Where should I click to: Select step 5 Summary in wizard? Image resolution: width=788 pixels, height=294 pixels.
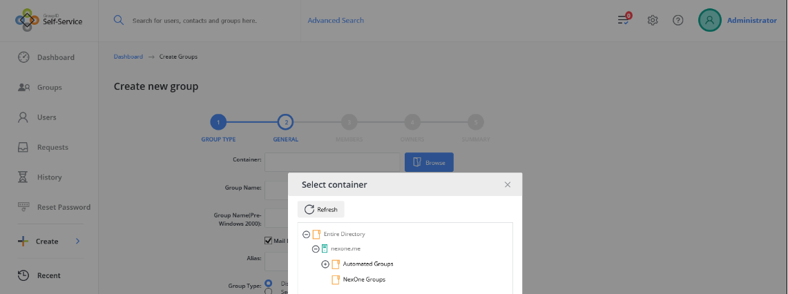(475, 122)
